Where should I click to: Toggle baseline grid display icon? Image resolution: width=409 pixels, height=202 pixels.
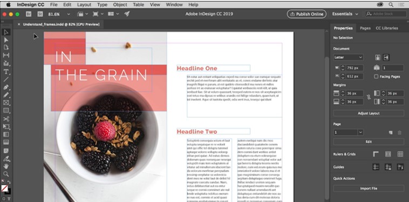[388, 154]
